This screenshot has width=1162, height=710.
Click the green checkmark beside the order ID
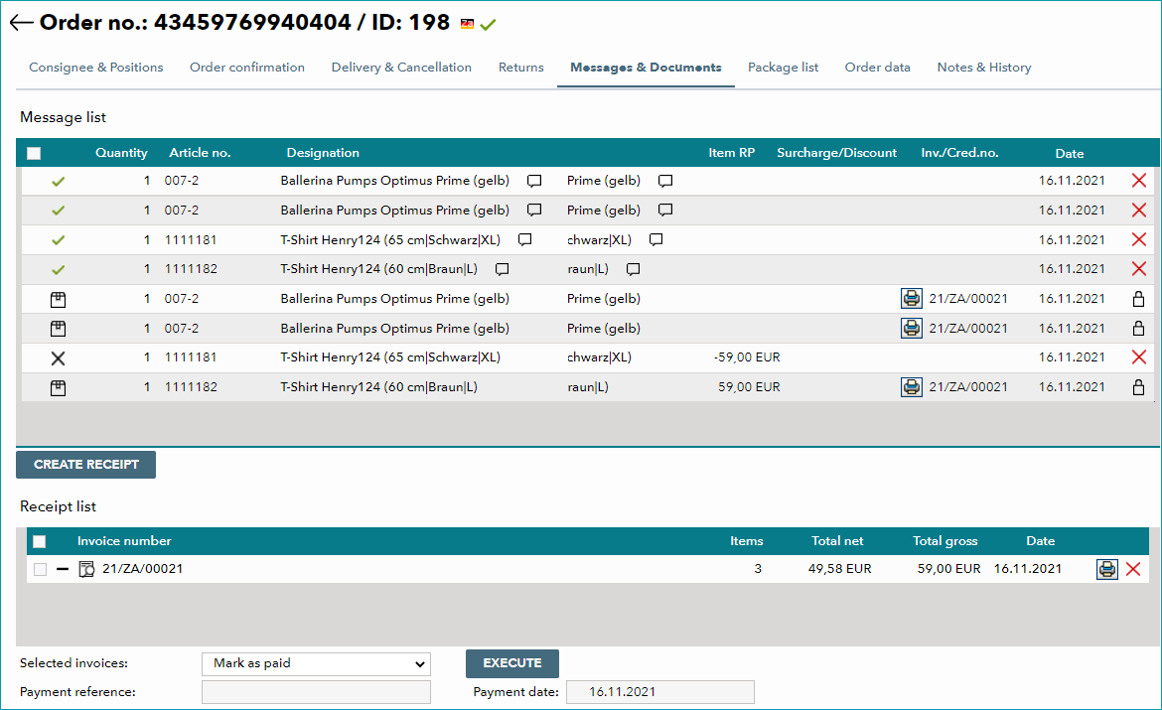pos(488,25)
